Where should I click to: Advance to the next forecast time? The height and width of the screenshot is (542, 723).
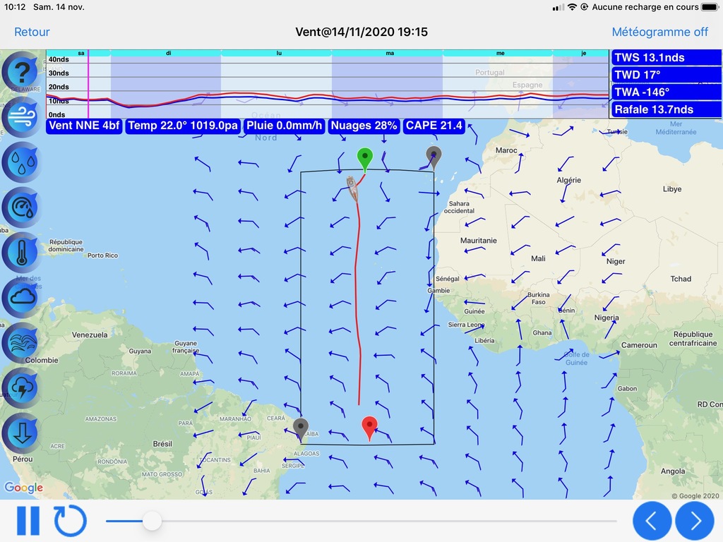tap(695, 521)
